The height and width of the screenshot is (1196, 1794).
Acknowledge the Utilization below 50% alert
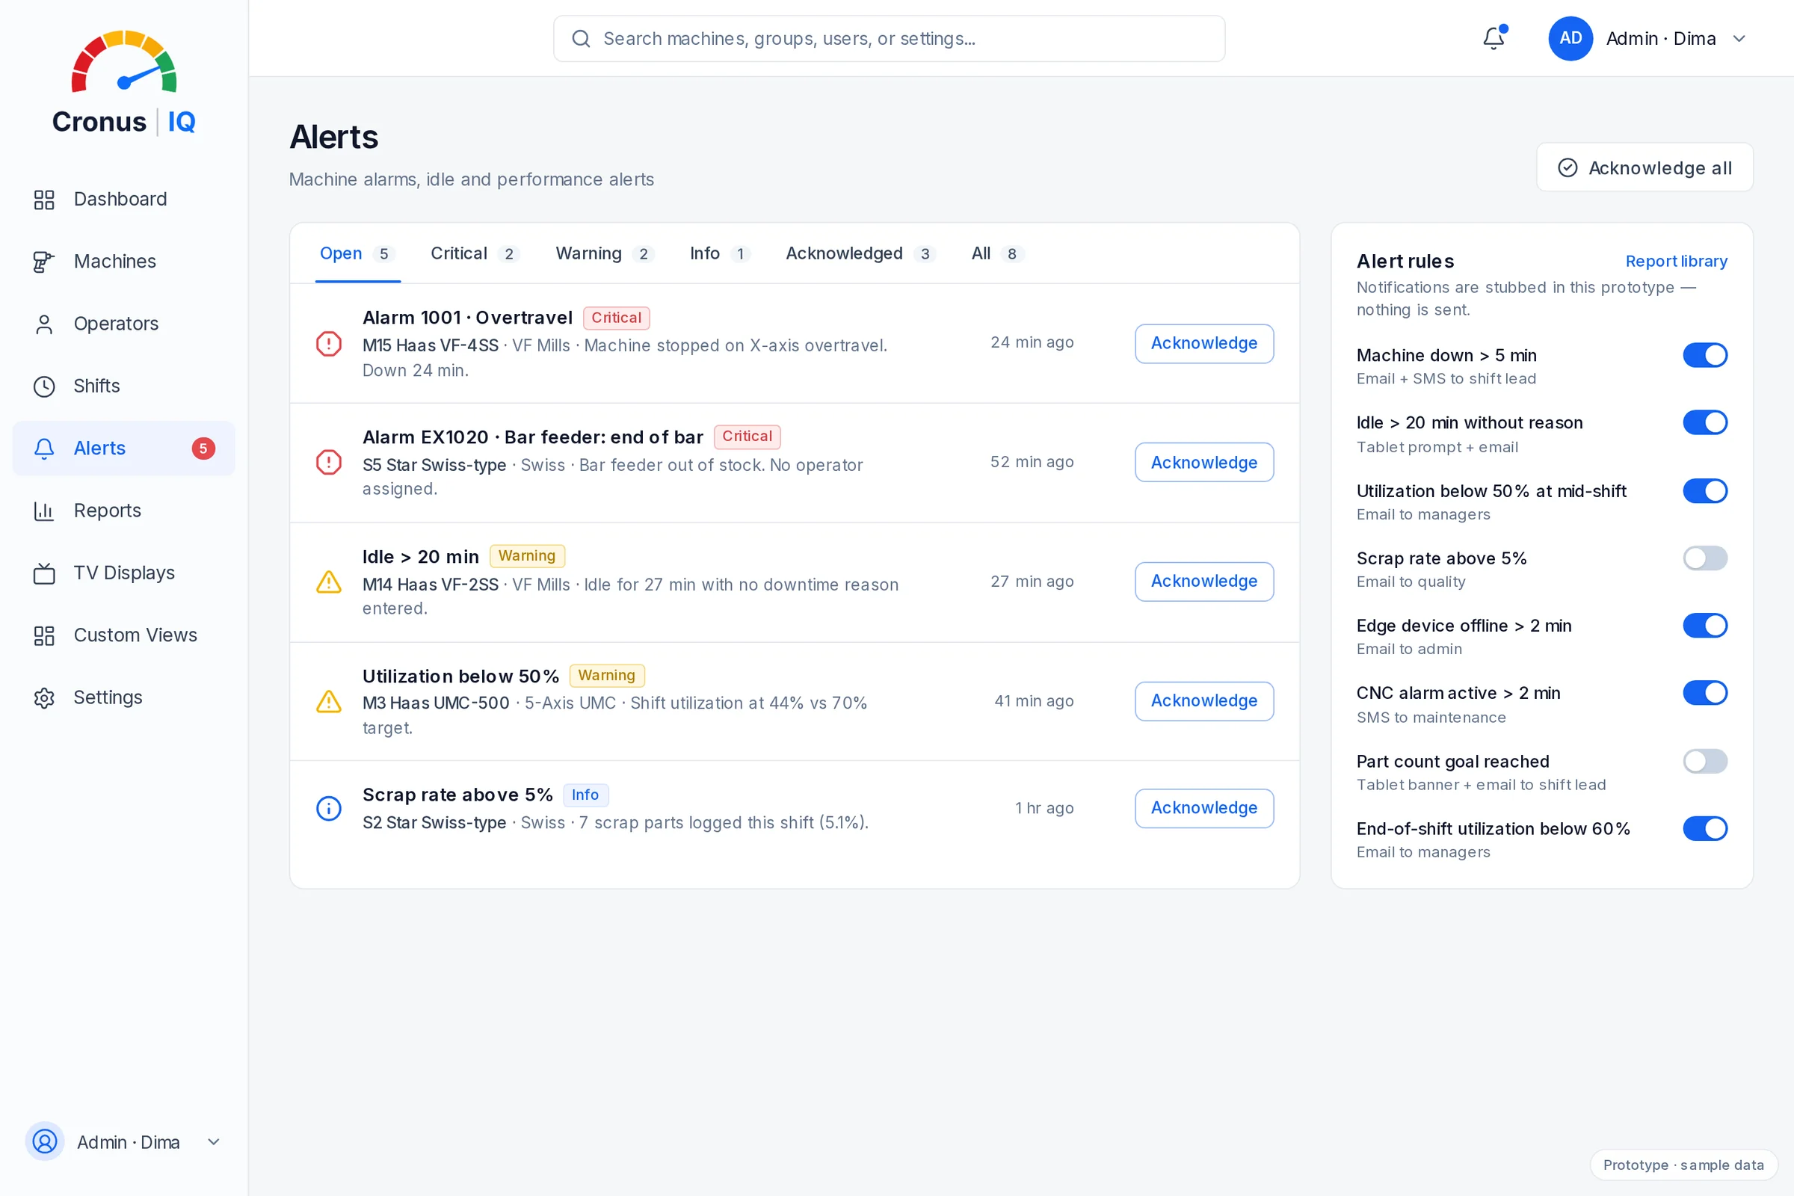[1203, 701]
